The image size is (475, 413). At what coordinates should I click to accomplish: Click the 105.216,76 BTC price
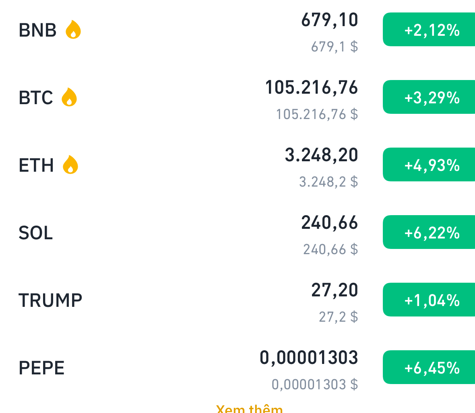point(311,87)
